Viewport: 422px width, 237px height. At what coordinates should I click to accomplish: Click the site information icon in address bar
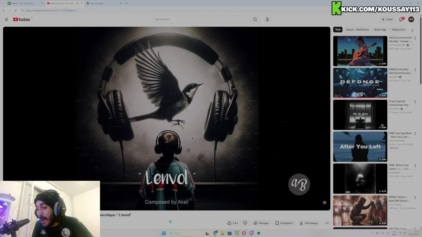pos(22,10)
